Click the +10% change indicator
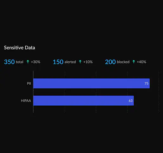This screenshot has width=163, height=153. click(x=88, y=62)
